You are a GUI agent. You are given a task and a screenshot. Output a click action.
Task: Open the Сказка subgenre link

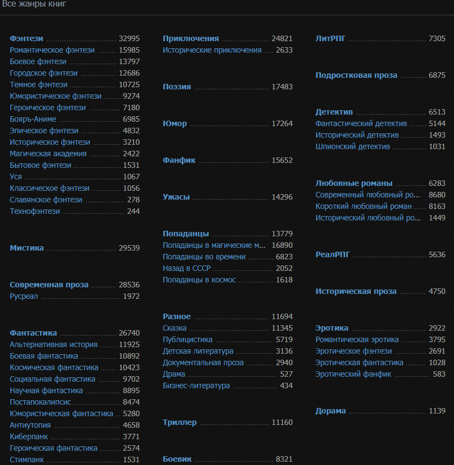coord(175,328)
